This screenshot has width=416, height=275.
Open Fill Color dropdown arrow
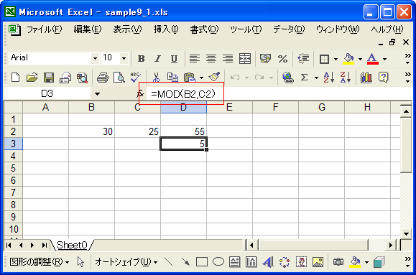pos(360,59)
